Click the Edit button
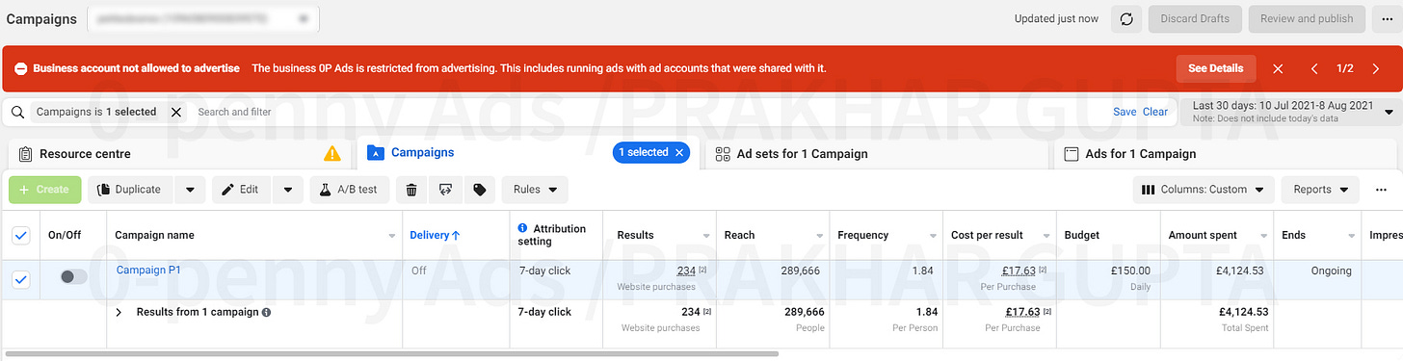The image size is (1403, 361). coord(242,190)
